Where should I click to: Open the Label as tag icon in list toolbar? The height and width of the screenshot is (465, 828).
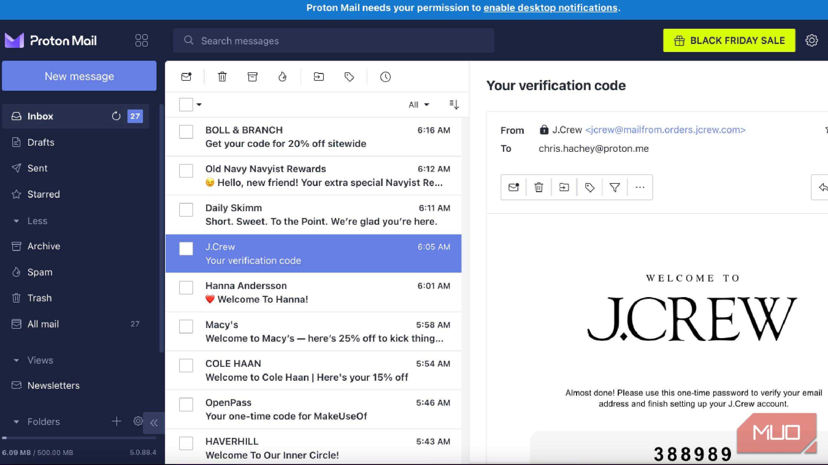tap(349, 77)
